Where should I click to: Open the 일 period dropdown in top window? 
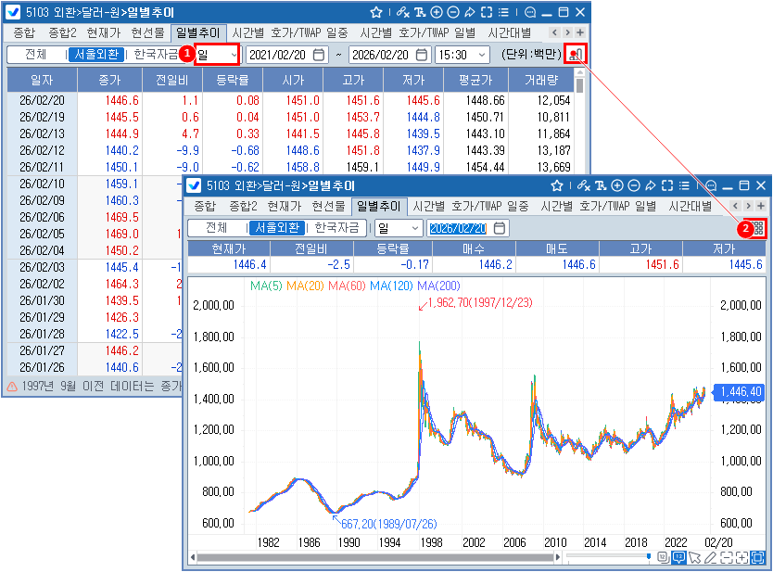217,55
